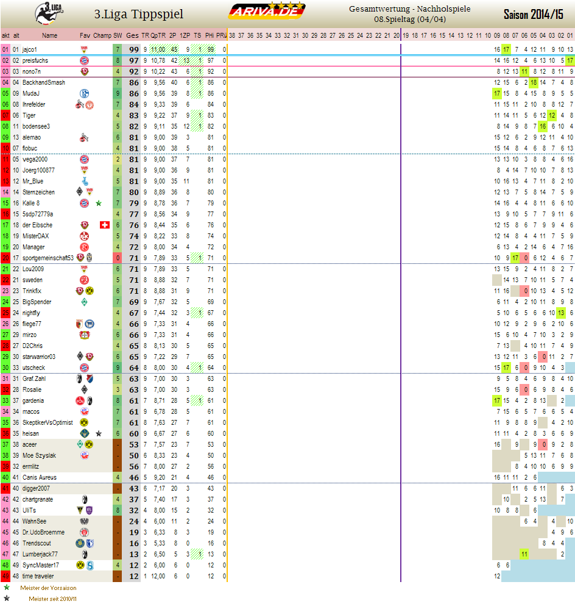Click the 'Meister seit 2010/11' legend text

point(52,599)
